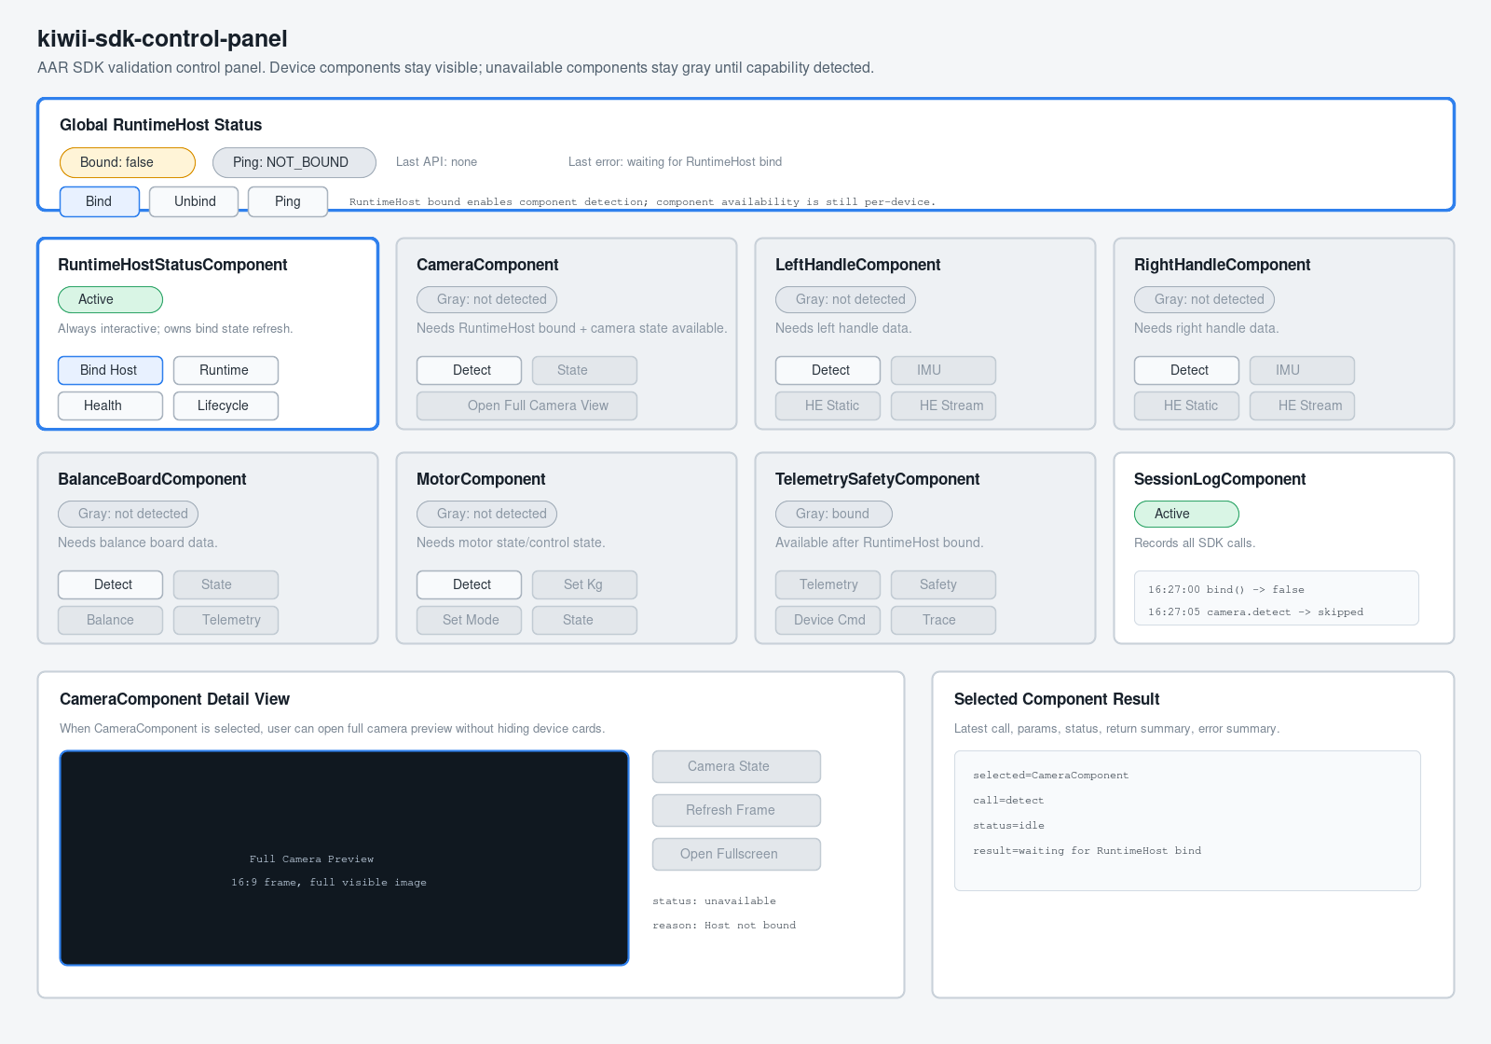Click the SessionLogComponent card title
The image size is (1491, 1044).
pyautogui.click(x=1220, y=479)
